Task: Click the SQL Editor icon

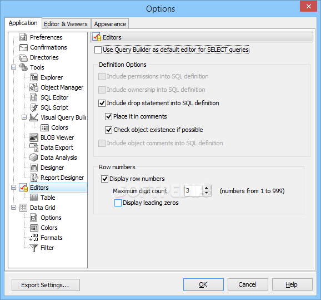Action: click(x=34, y=97)
